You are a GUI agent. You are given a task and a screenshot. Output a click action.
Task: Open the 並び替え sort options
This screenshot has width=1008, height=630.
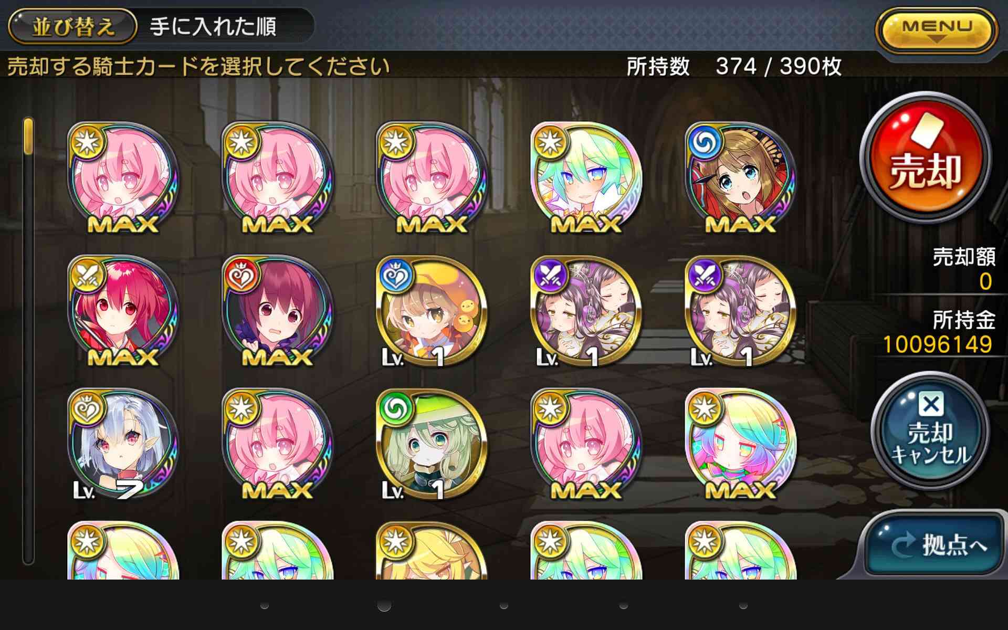pyautogui.click(x=73, y=26)
